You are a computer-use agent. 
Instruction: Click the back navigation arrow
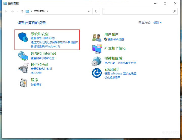coord(6,11)
